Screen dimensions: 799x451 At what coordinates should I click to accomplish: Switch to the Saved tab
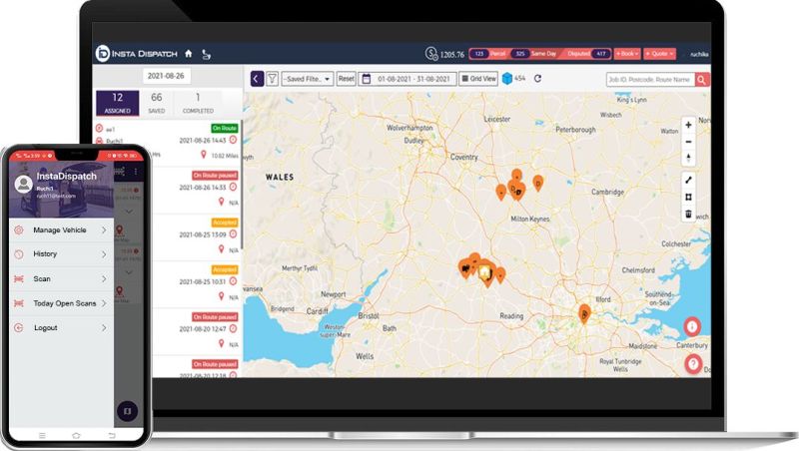tap(156, 102)
